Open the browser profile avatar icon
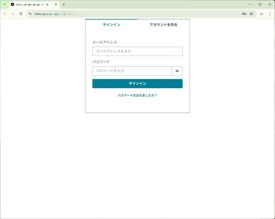Image resolution: width=275 pixels, height=219 pixels. (x=262, y=14)
